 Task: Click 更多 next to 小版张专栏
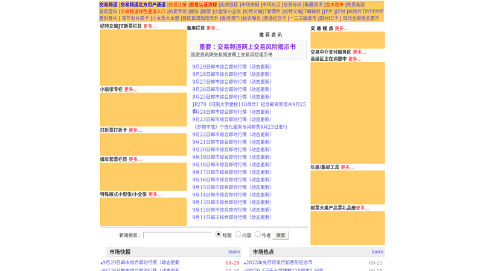coord(131,89)
